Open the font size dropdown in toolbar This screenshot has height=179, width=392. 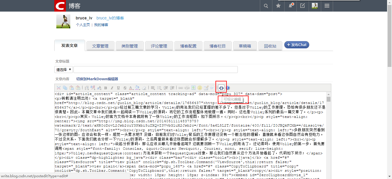[99, 88]
